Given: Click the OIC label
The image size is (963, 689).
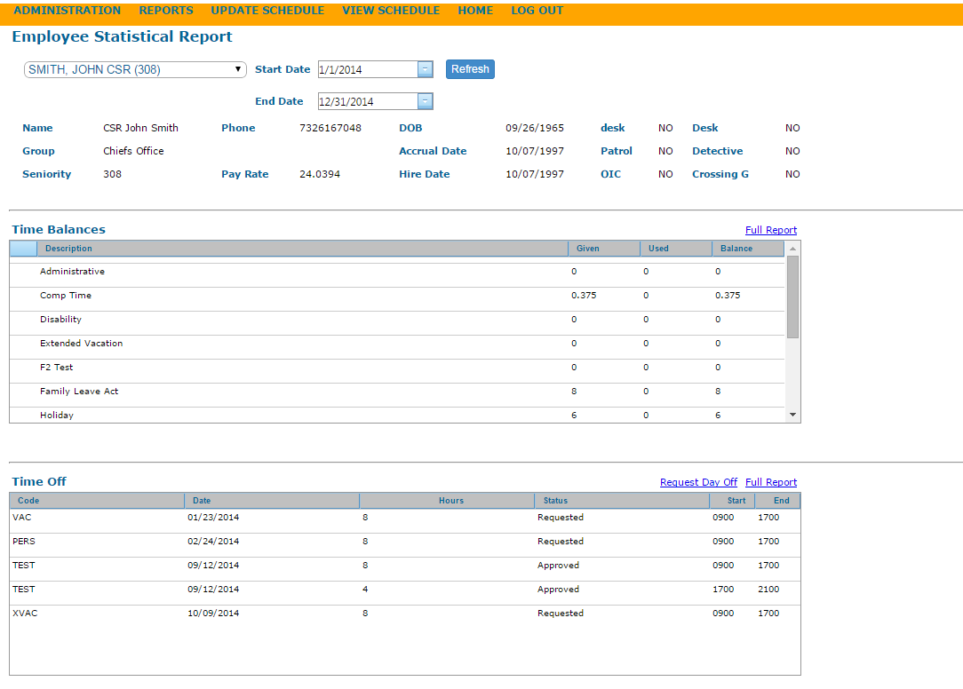Looking at the screenshot, I should 610,174.
